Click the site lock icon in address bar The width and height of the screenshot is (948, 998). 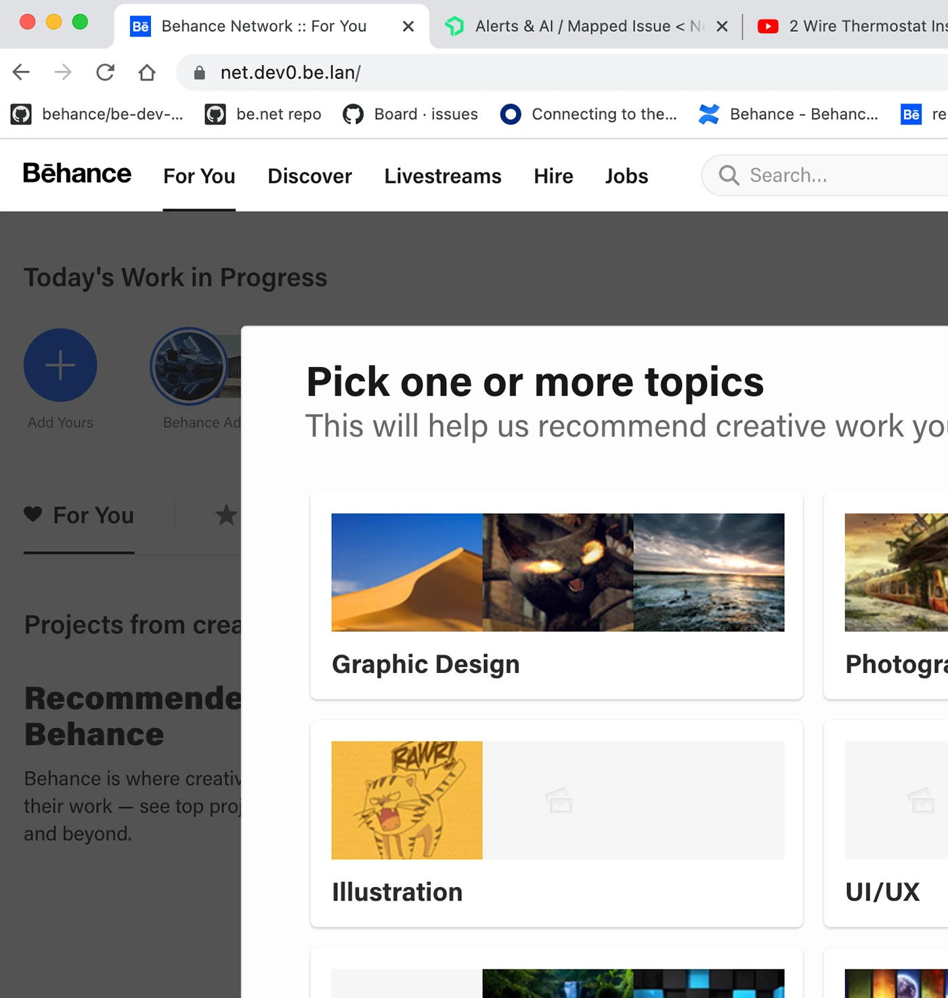tap(200, 73)
